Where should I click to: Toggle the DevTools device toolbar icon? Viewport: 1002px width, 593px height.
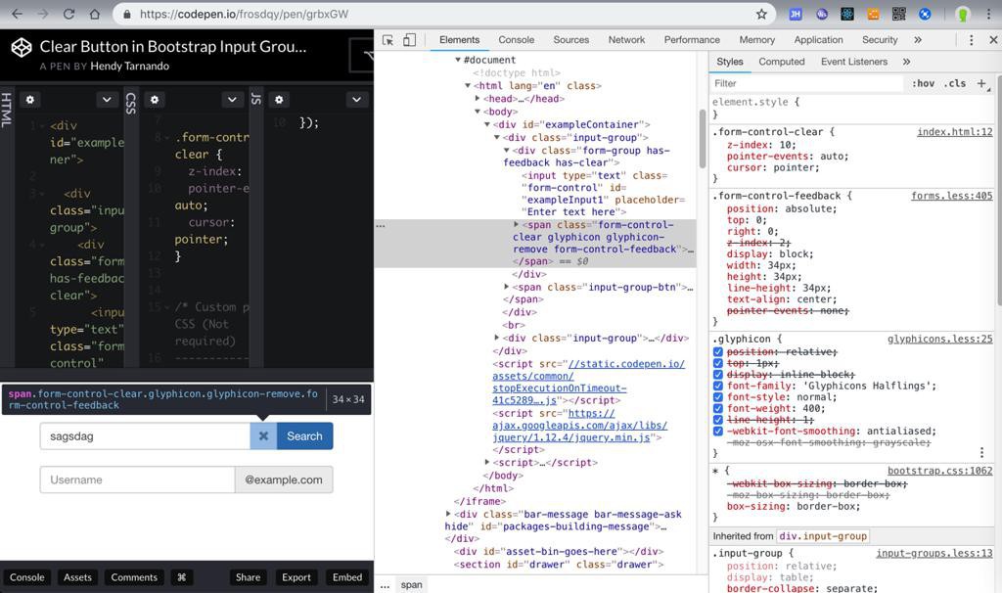pos(409,39)
